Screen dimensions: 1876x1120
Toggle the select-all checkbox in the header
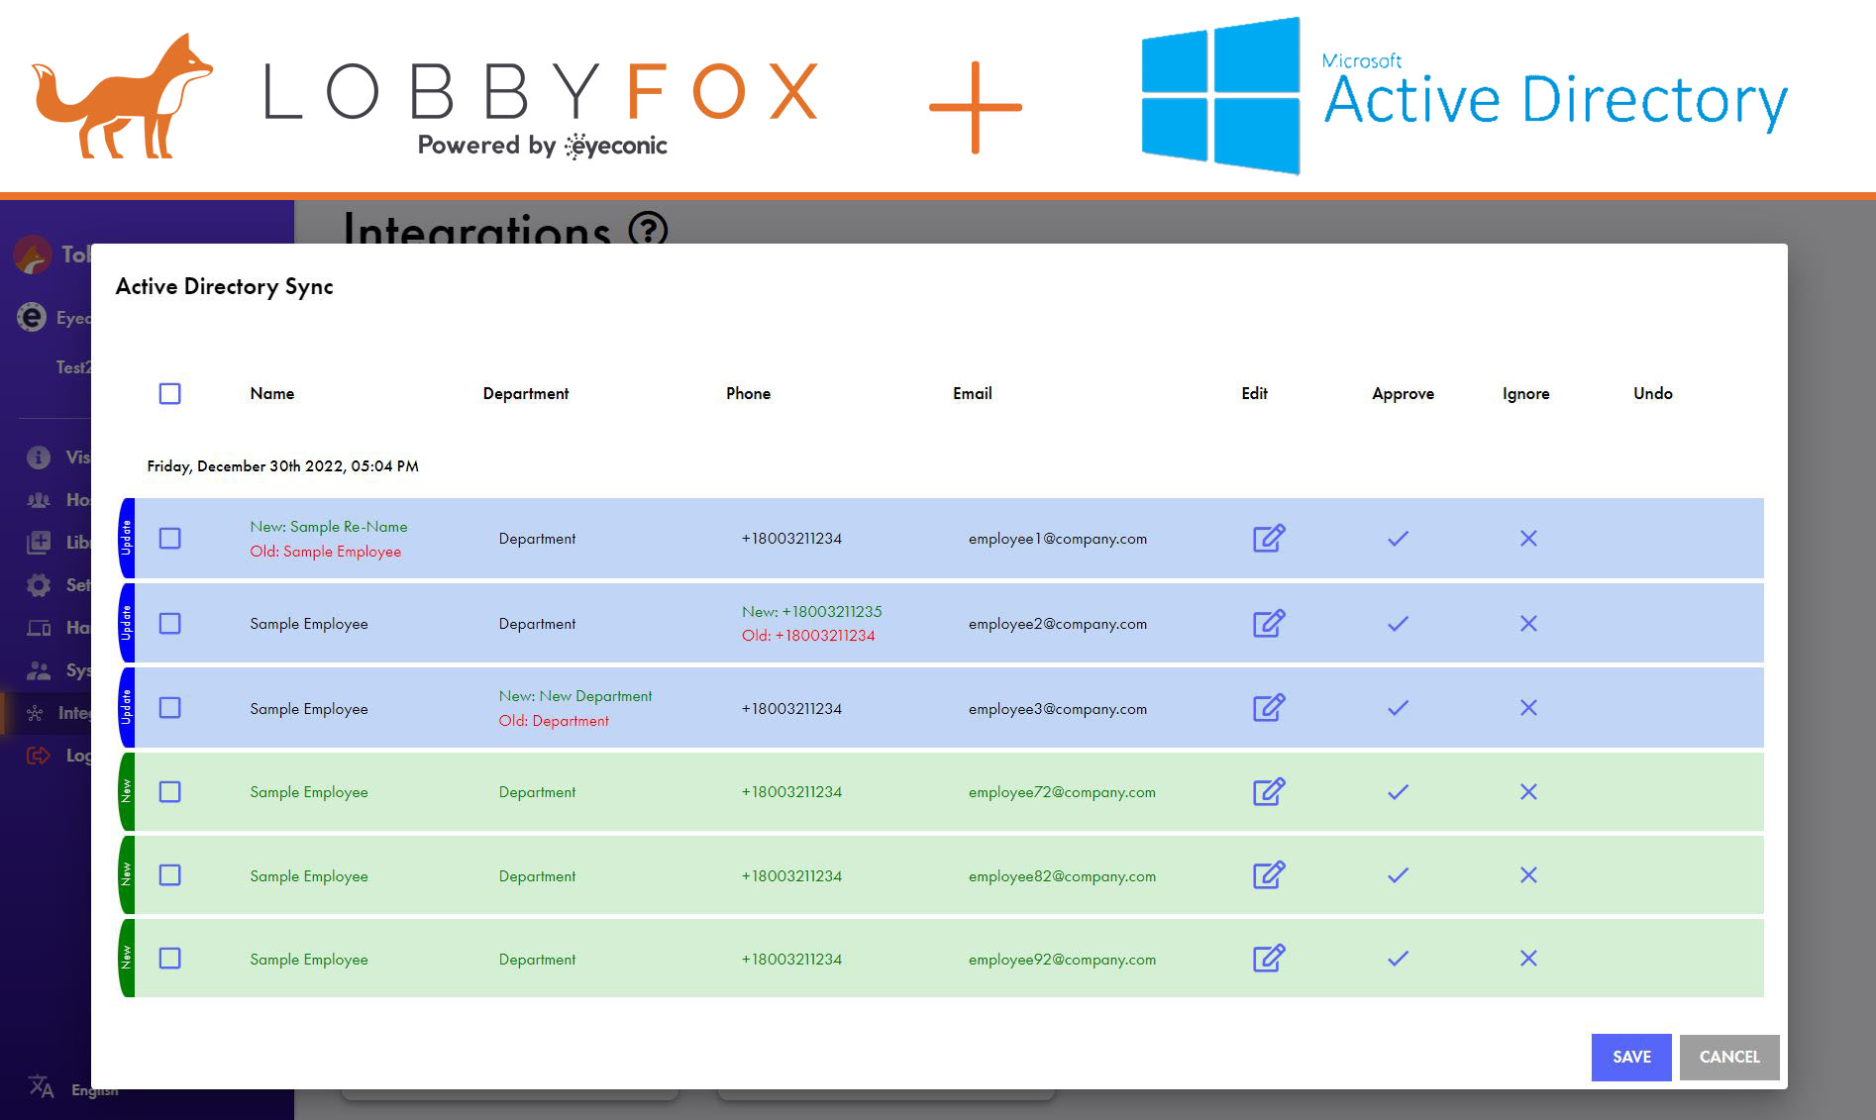pos(169,393)
